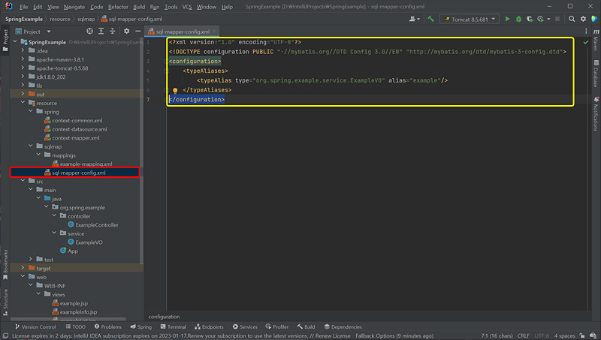
Task: Expand the test folder
Action: pos(31,259)
